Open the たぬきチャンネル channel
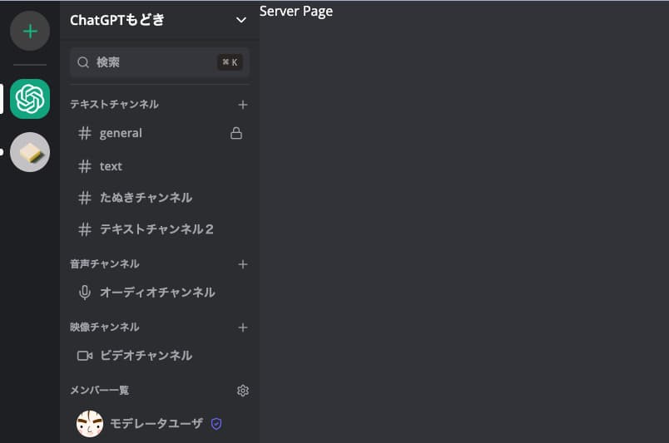The height and width of the screenshot is (443, 669). pyautogui.click(x=146, y=198)
